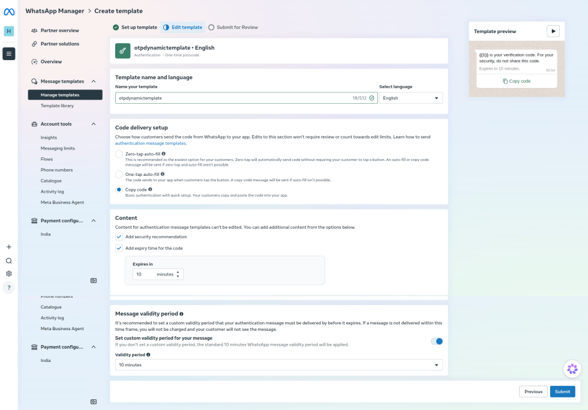Open Template library
This screenshot has width=588, height=410.
coord(57,106)
